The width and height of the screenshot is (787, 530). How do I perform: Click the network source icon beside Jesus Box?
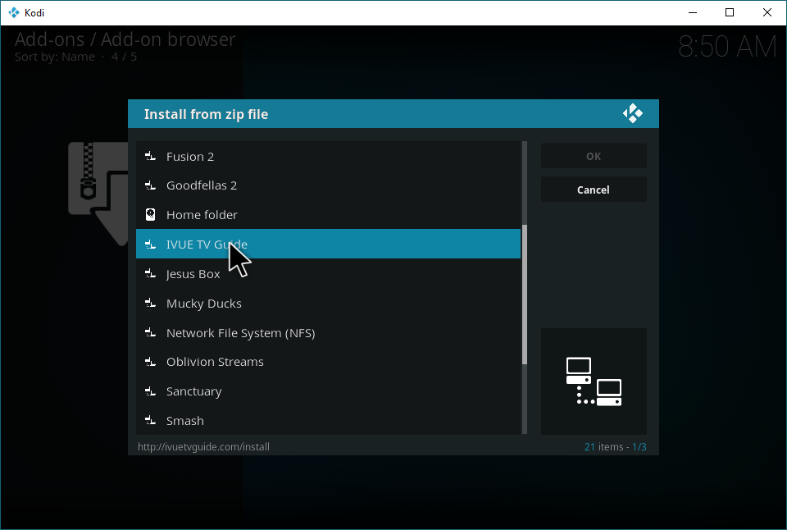(150, 273)
